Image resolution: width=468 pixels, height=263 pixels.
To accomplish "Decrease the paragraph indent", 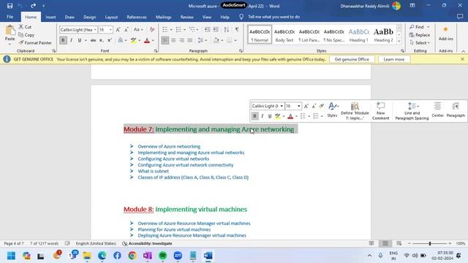I will click(207, 29).
